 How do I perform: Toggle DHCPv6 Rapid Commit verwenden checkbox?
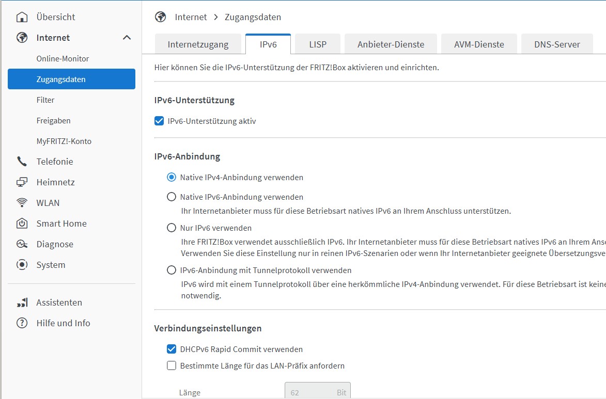[171, 349]
